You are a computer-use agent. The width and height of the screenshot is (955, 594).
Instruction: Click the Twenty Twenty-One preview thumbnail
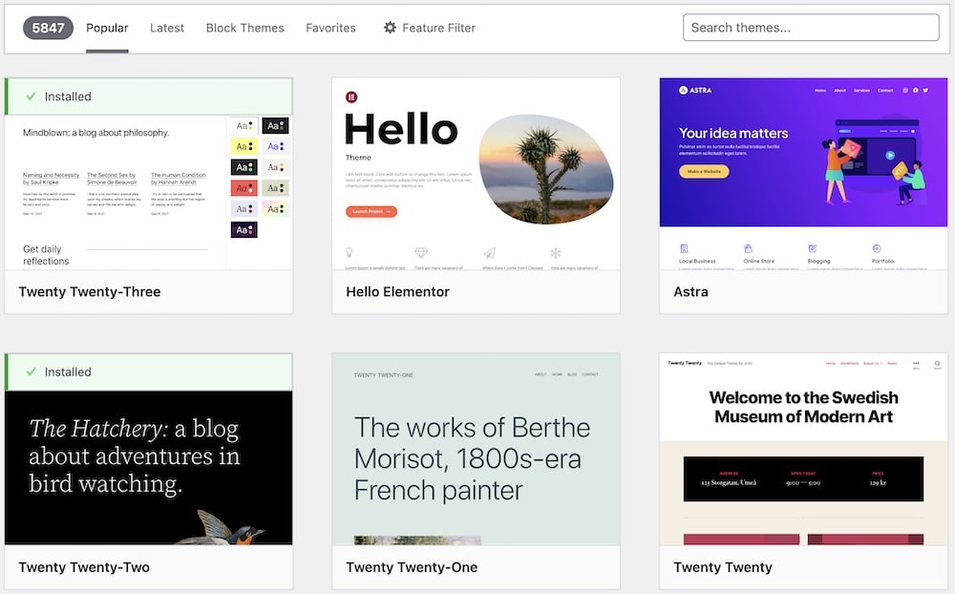point(476,449)
